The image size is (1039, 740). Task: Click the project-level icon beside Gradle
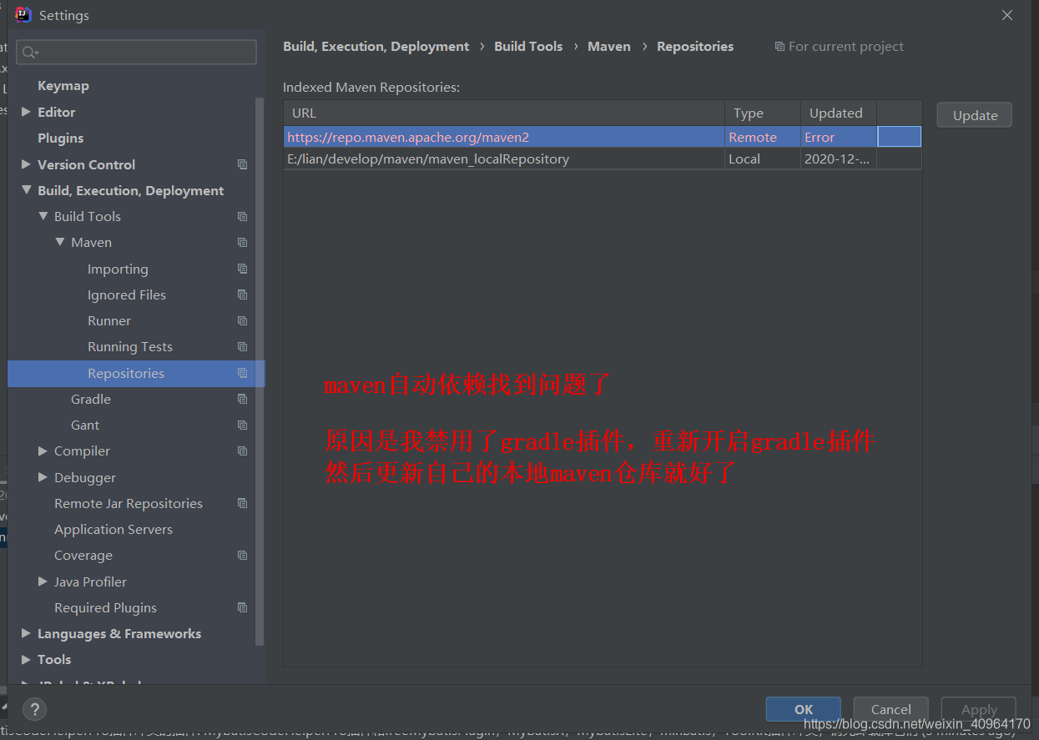click(242, 399)
